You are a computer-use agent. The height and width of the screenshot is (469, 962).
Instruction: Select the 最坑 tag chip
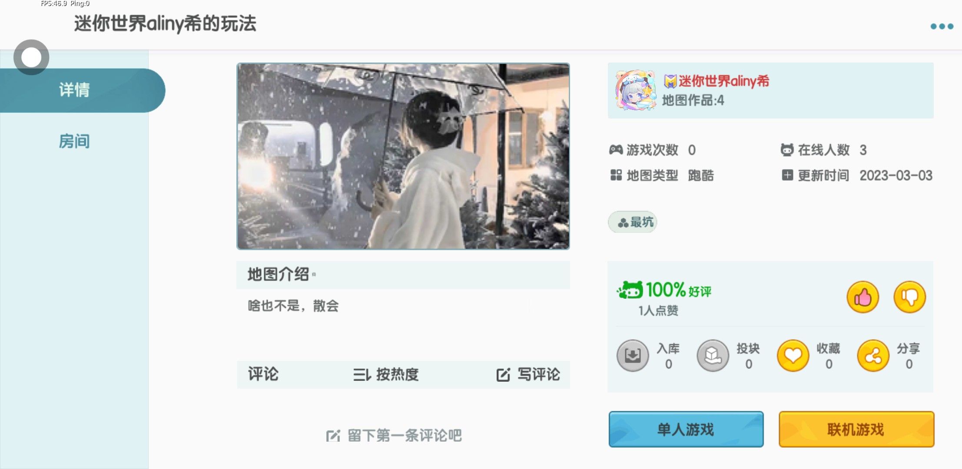tap(633, 222)
